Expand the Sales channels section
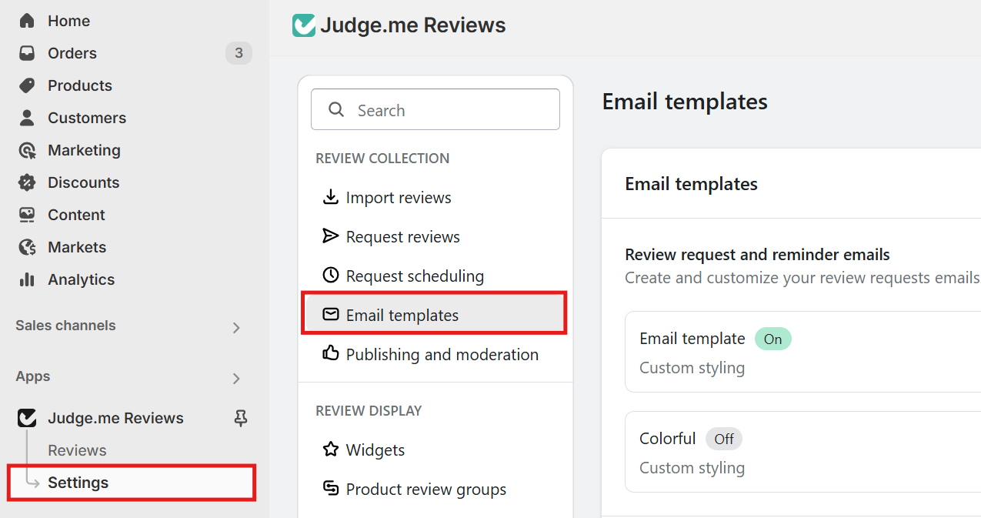Viewport: 981px width, 518px height. tap(236, 327)
